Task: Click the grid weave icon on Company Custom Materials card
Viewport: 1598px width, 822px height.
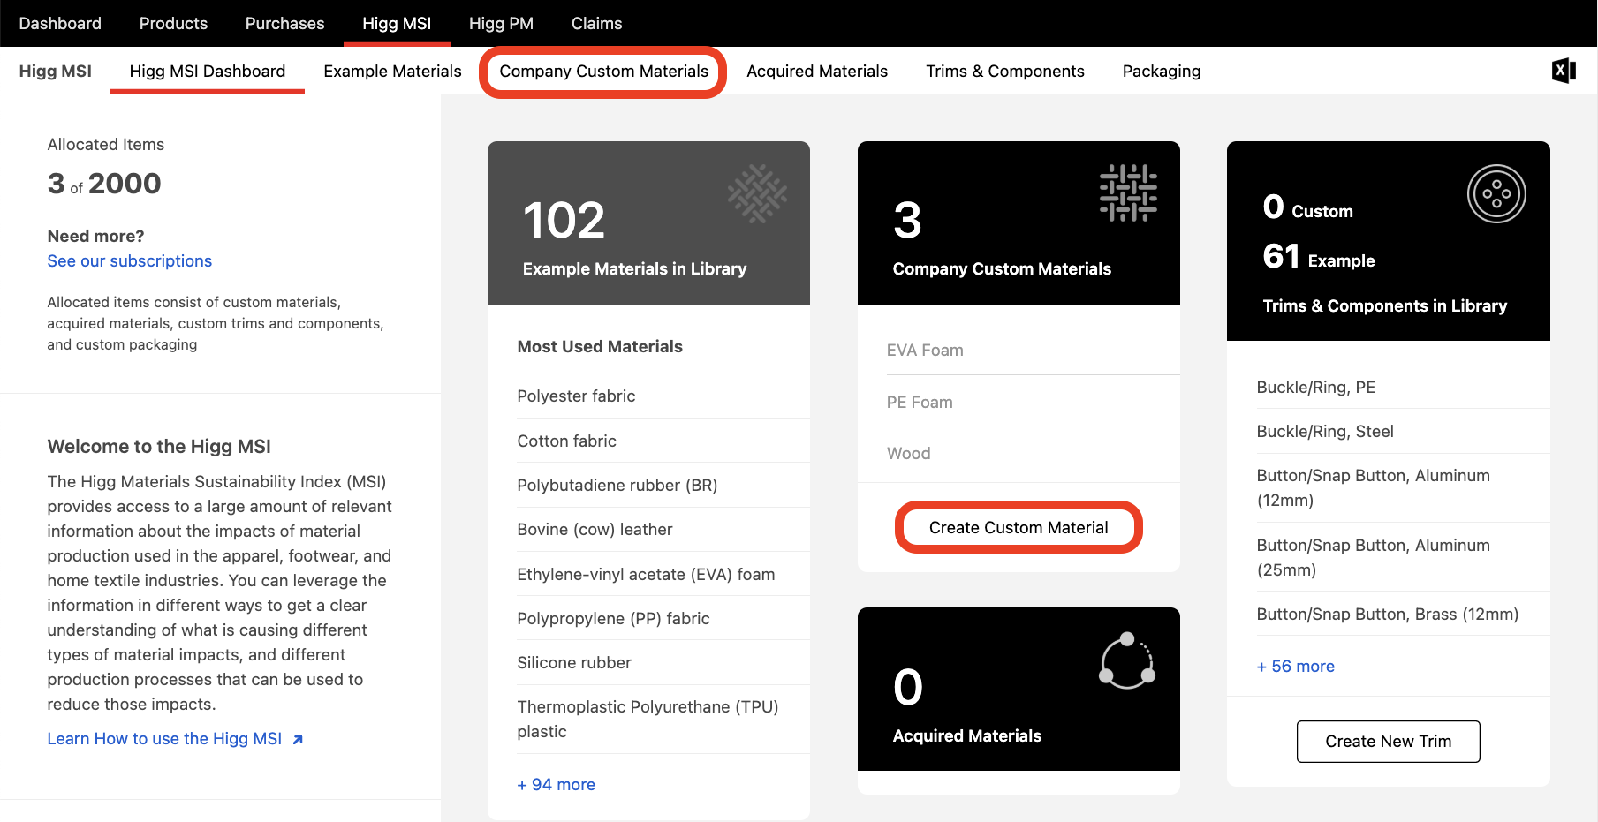Action: [x=1128, y=192]
